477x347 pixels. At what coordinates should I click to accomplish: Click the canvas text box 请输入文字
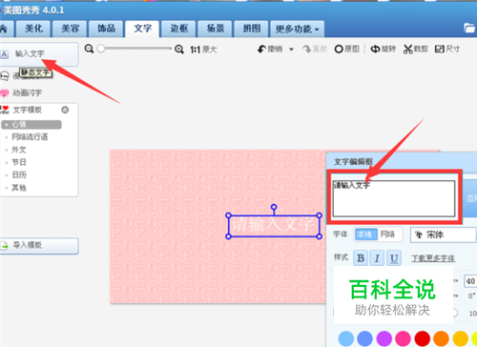(x=274, y=226)
